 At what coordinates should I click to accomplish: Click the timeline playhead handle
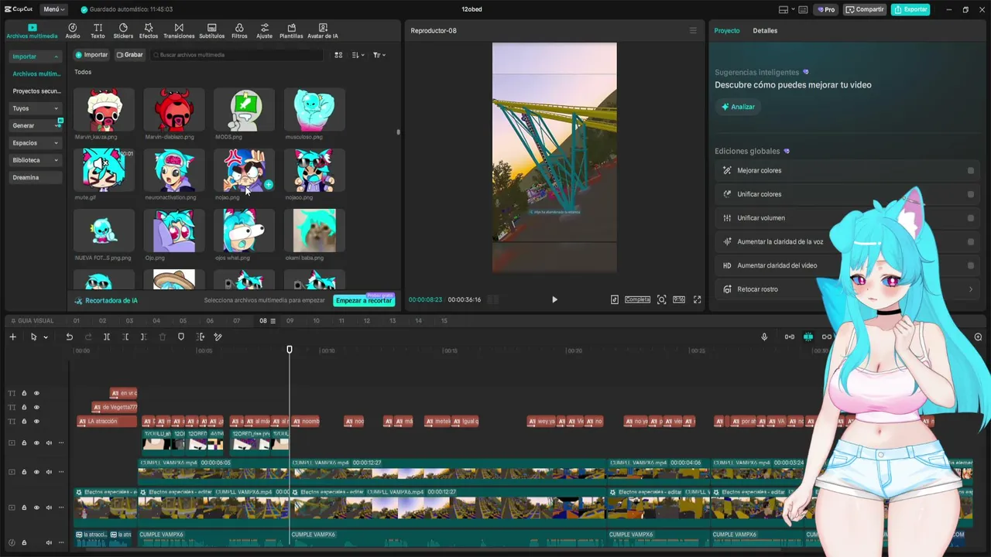pyautogui.click(x=290, y=350)
